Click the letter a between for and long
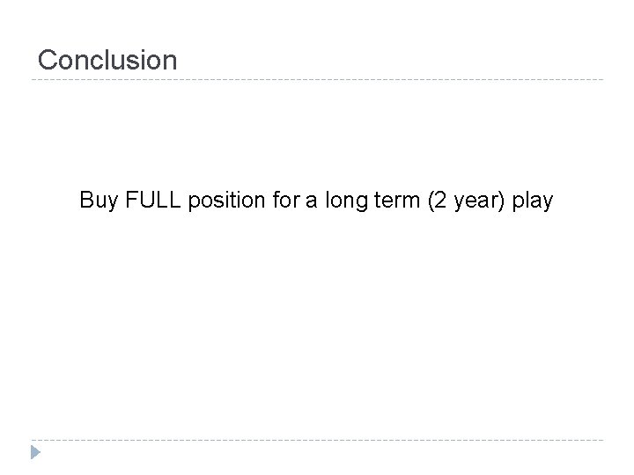634x475 pixels. click(x=301, y=201)
